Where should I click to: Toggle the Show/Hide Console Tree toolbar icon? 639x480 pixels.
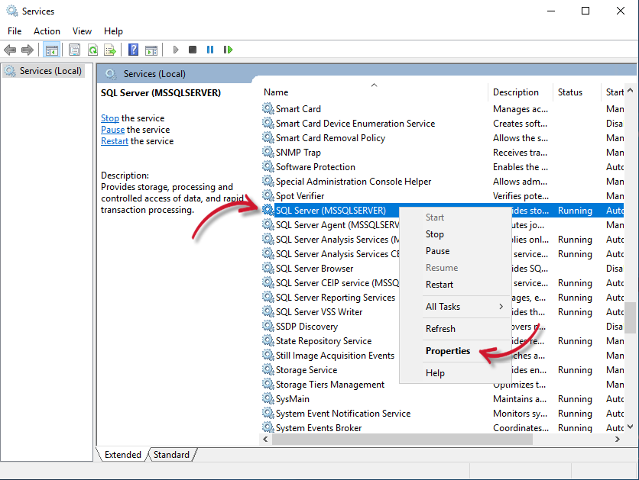tap(51, 49)
